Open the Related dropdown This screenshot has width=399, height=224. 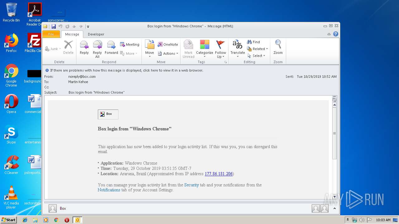point(257,49)
